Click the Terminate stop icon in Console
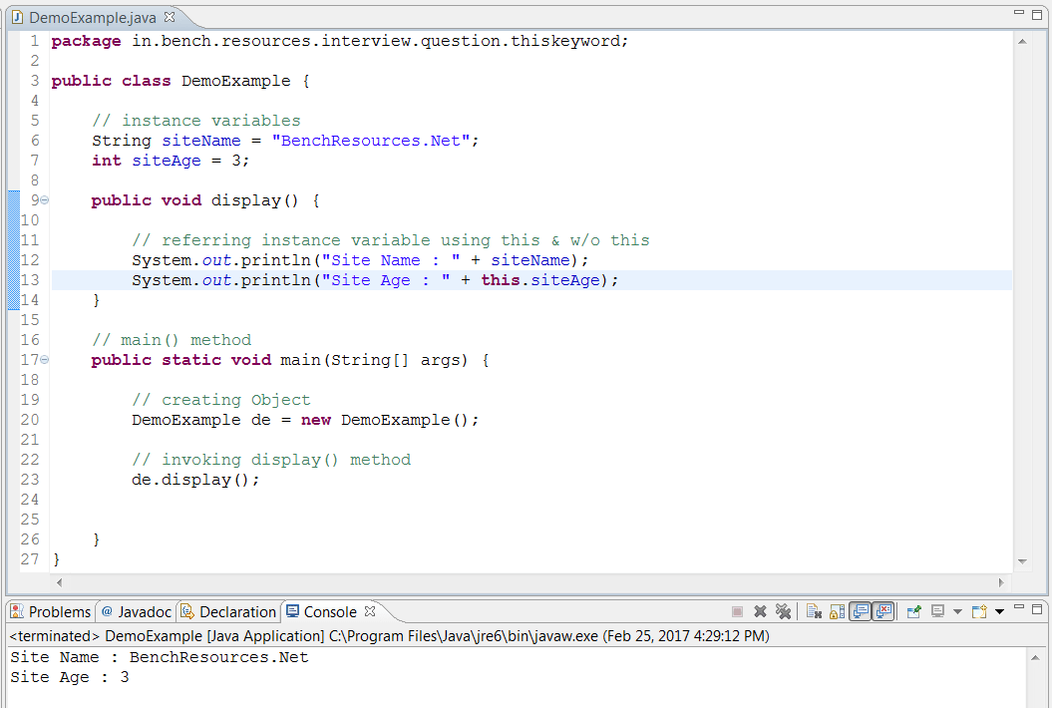 click(x=737, y=611)
